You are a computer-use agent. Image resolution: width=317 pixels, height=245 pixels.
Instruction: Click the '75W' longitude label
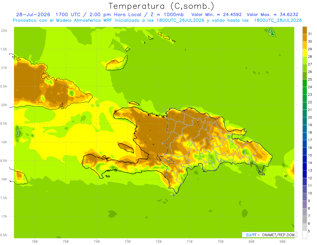point(66,242)
